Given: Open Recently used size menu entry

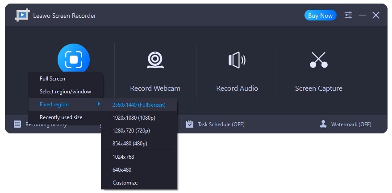Looking at the screenshot, I should pyautogui.click(x=61, y=117).
